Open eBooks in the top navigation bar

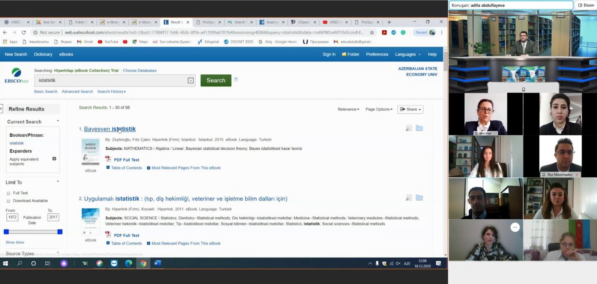[x=66, y=54]
